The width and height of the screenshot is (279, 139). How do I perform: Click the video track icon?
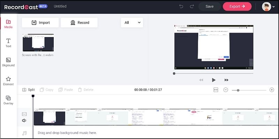coord(24,114)
